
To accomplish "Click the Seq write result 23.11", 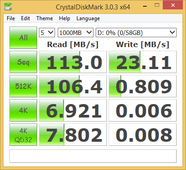I will (143, 62).
